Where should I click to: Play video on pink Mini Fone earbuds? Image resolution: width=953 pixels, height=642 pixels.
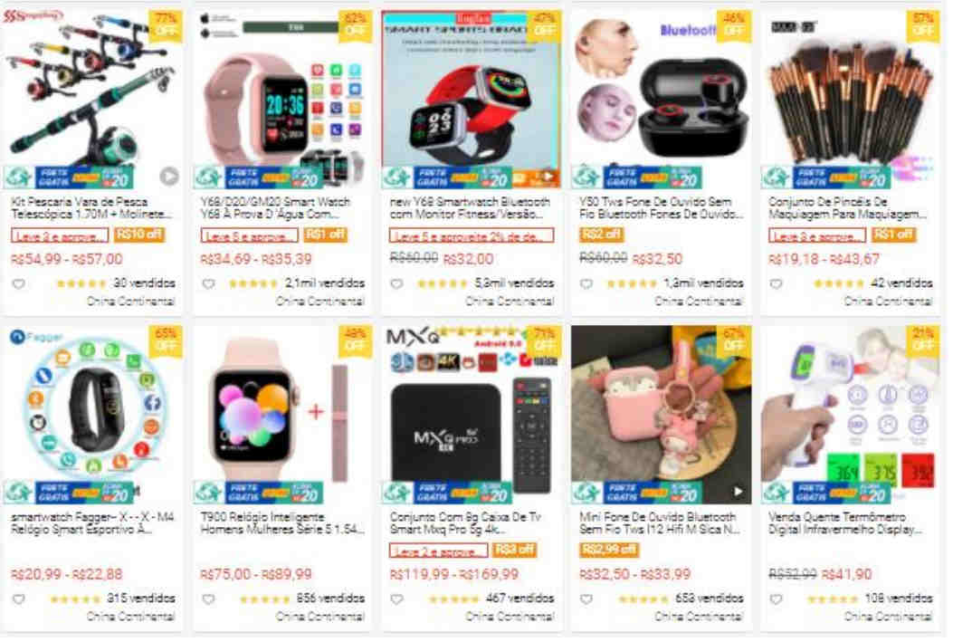pos(738,491)
